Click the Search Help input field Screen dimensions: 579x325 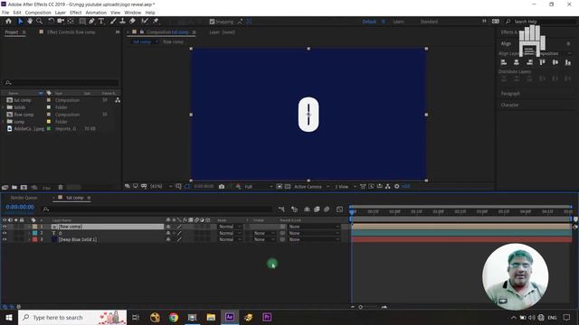(544, 22)
